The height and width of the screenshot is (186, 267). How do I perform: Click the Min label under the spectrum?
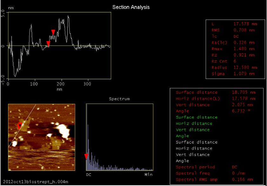pyautogui.click(x=149, y=175)
